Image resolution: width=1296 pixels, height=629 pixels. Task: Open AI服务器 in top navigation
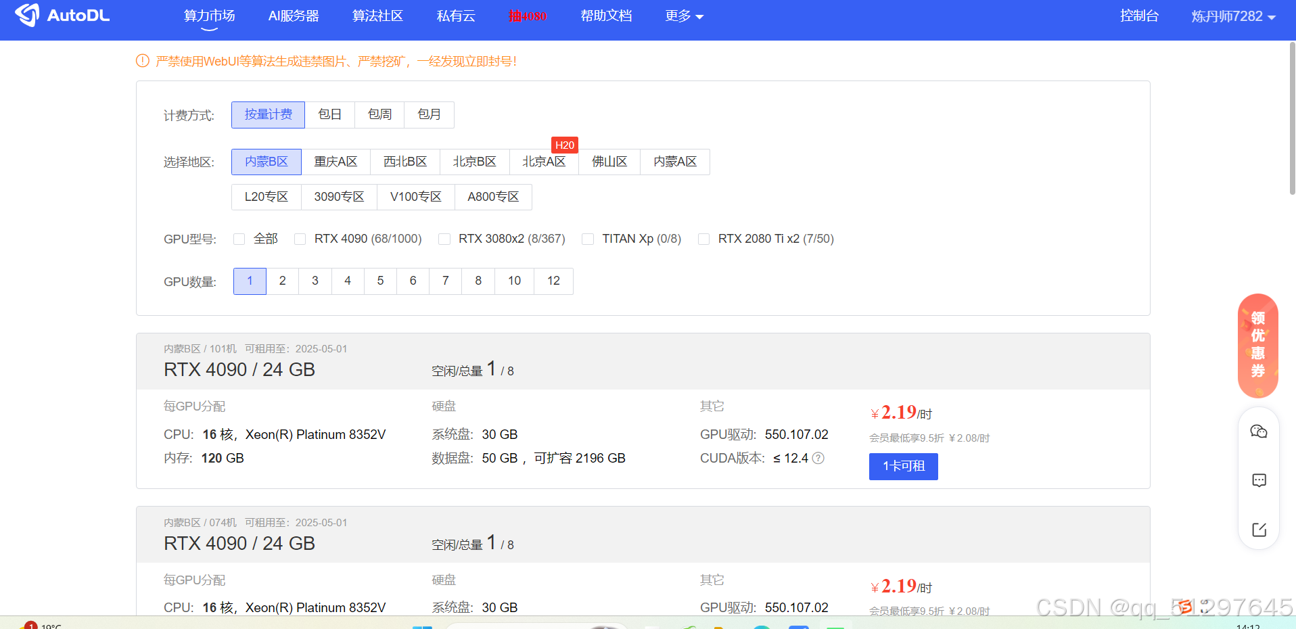coord(294,16)
